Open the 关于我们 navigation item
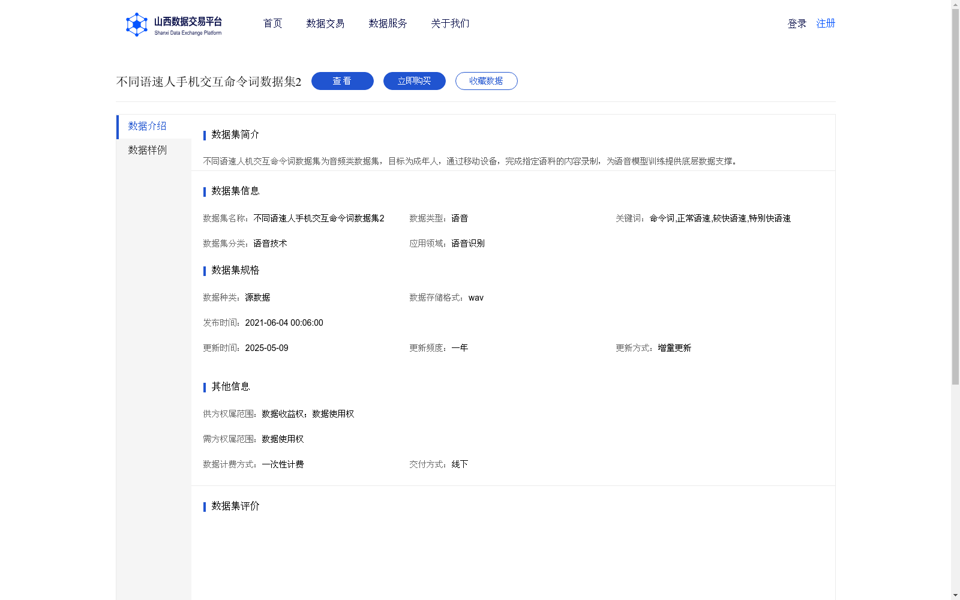The image size is (960, 600). [x=450, y=23]
